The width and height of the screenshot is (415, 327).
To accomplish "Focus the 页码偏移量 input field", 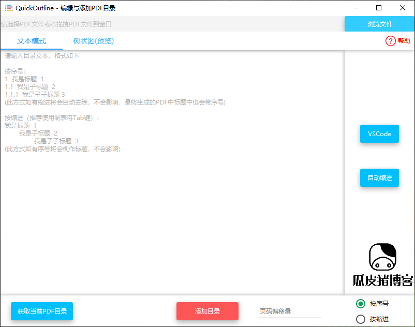I will click(x=290, y=311).
